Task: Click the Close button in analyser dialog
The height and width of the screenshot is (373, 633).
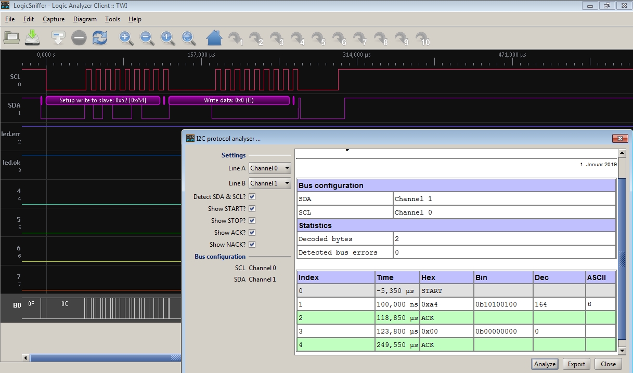Action: click(x=608, y=364)
